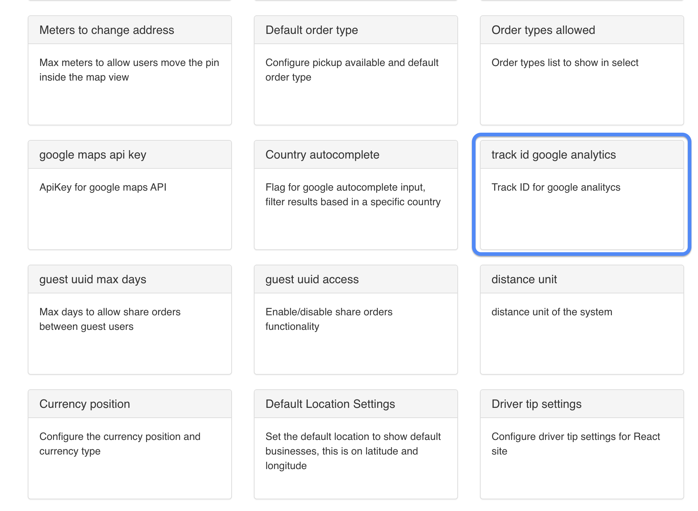Open the Default order type setting
Image resolution: width=698 pixels, height=511 pixels.
356,70
